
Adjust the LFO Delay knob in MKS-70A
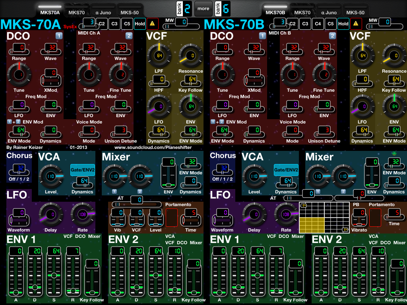(51, 214)
